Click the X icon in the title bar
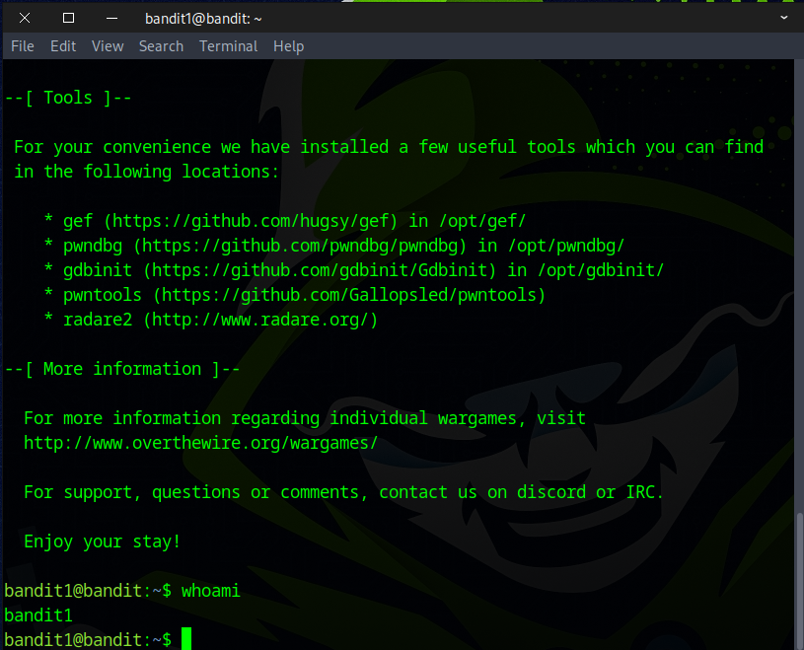Image resolution: width=804 pixels, height=650 pixels. click(x=25, y=18)
